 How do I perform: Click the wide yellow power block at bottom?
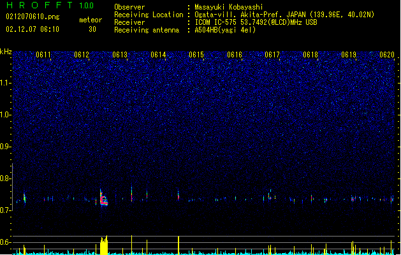pyautogui.click(x=104, y=245)
